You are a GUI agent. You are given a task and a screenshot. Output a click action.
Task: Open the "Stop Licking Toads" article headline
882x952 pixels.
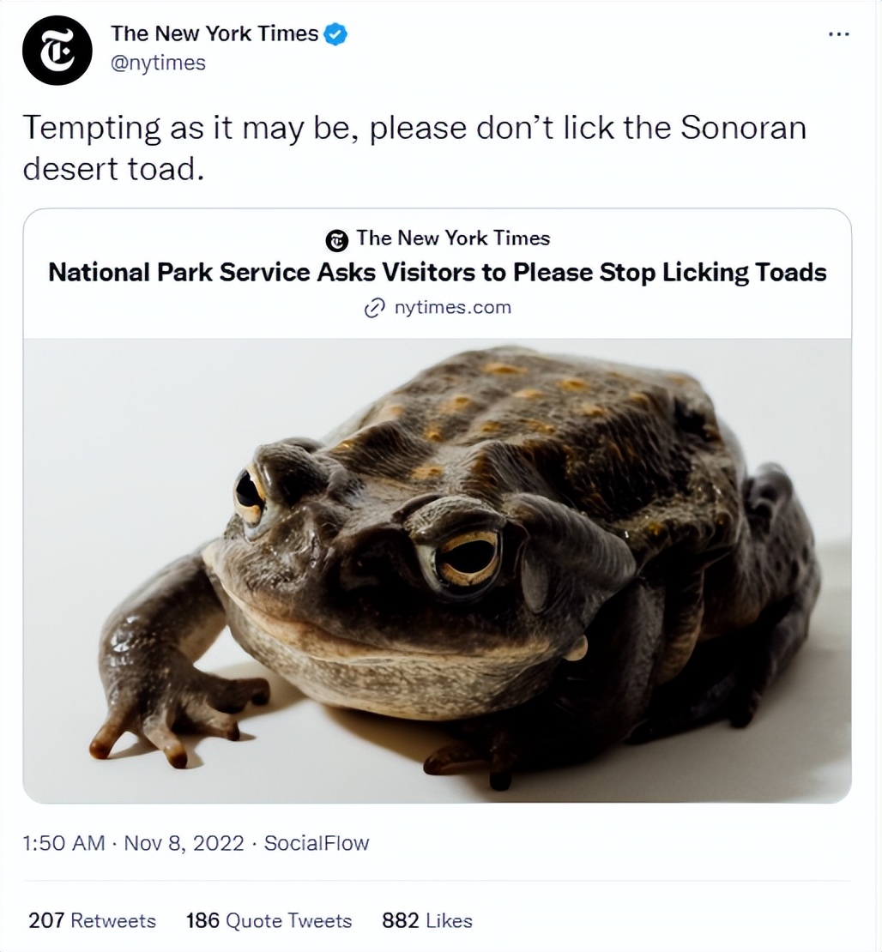(x=438, y=273)
